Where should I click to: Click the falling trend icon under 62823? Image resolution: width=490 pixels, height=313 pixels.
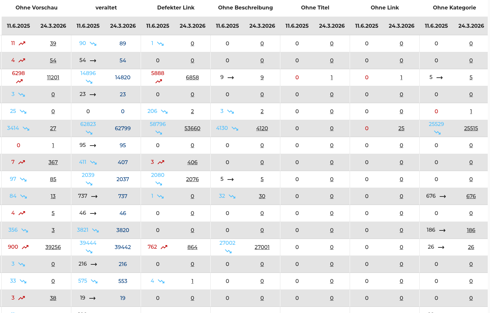point(89,132)
